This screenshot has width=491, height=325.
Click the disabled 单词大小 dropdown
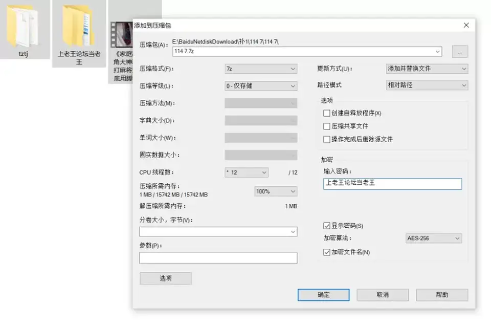click(261, 138)
